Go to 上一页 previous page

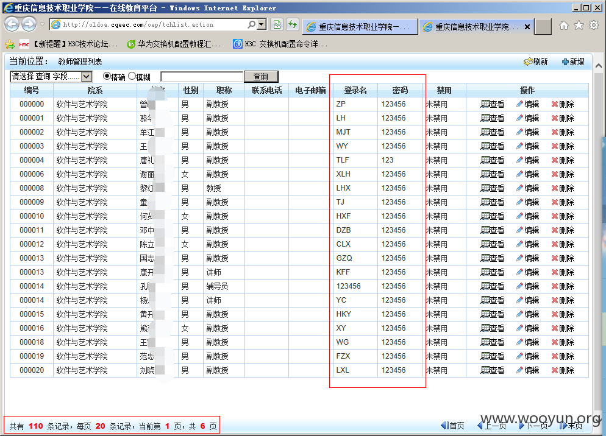pyautogui.click(x=491, y=426)
